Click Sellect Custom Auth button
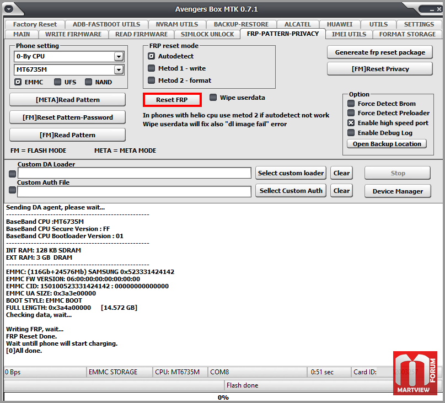Screen dimensions: 445x403 (291, 191)
